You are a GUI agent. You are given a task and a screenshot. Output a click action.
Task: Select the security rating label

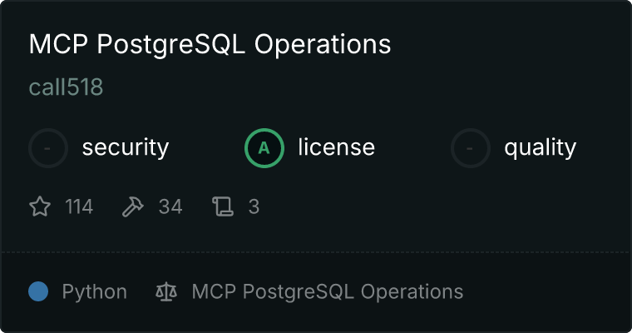tap(126, 147)
